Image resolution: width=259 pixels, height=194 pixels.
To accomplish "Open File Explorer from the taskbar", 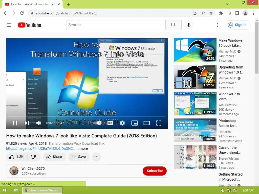I will click(x=16, y=190).
